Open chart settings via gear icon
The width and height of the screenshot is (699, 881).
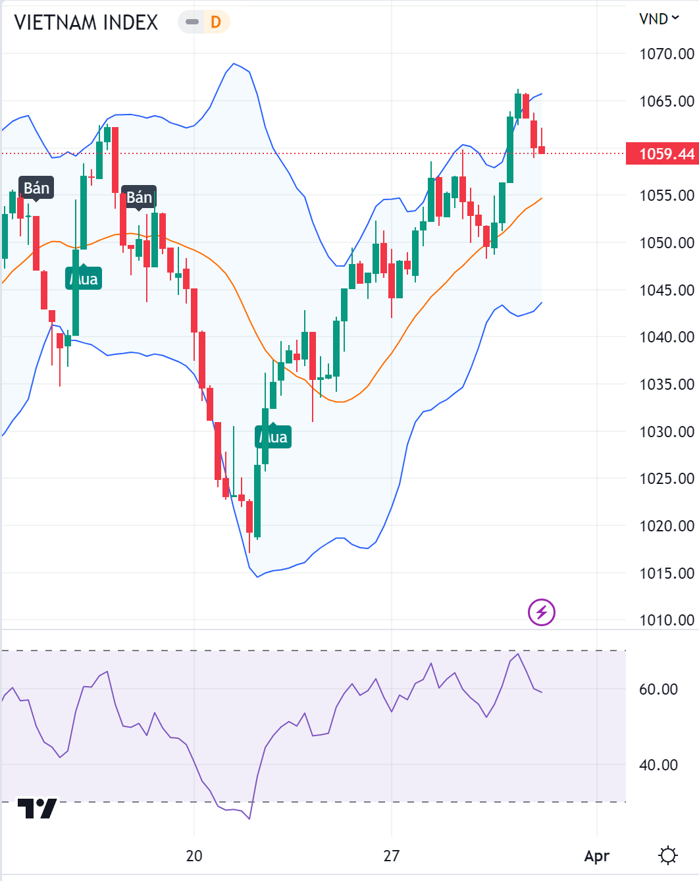coord(667,855)
